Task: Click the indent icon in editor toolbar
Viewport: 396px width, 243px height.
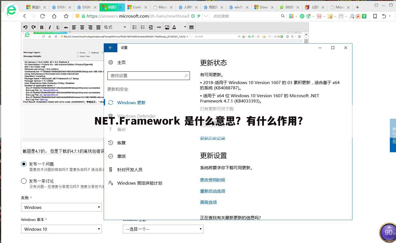Action: (151, 27)
